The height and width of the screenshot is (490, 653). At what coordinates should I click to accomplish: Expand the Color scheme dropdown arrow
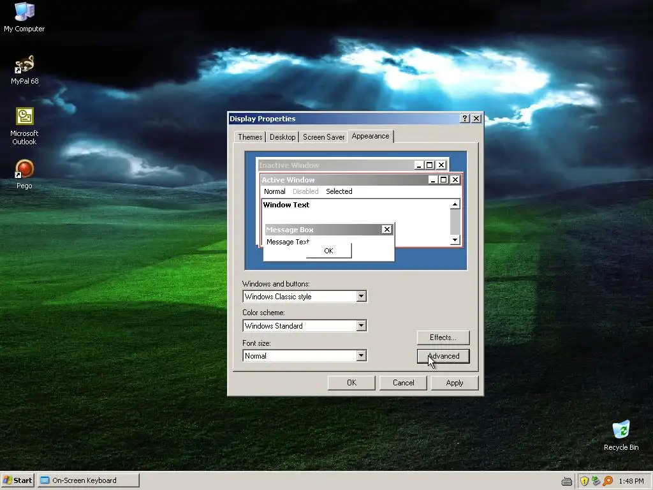coord(362,325)
